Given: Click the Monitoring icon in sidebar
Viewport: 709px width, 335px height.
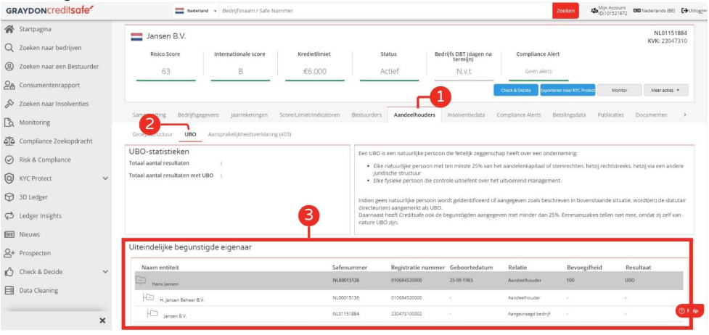Looking at the screenshot, I should click(9, 123).
